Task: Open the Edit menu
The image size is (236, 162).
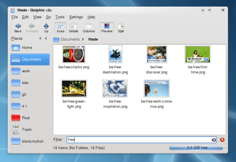Action: (25, 17)
